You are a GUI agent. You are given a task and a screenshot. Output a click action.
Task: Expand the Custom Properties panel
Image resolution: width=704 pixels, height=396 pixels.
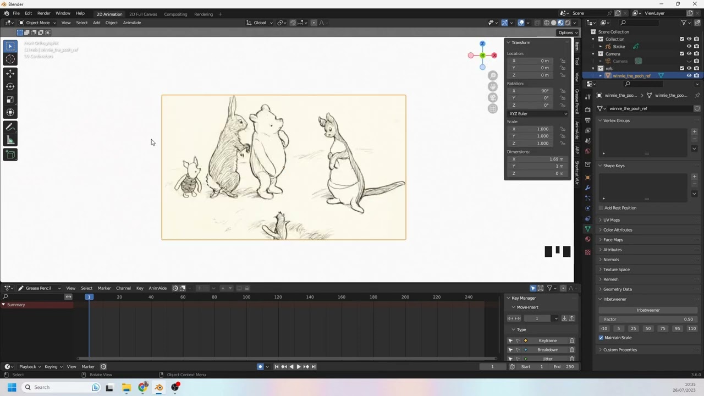[x=619, y=350]
